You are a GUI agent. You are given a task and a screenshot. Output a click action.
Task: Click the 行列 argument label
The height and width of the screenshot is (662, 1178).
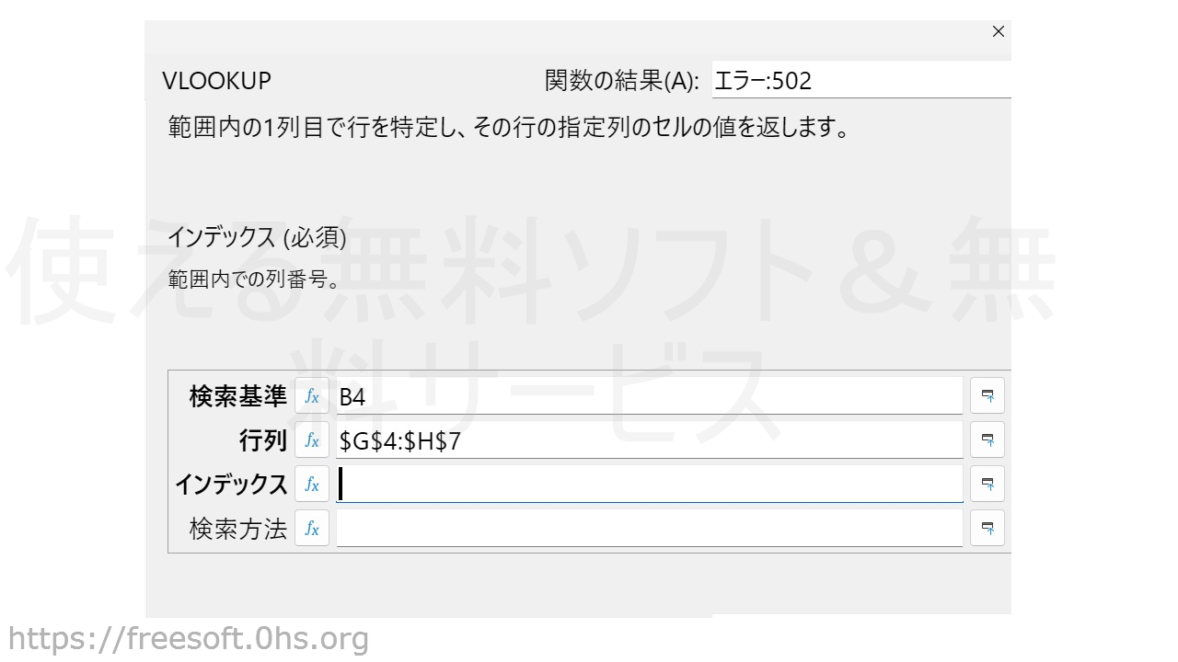[x=263, y=440]
